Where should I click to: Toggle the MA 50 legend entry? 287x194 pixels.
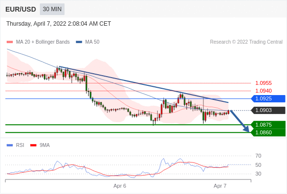(x=88, y=42)
